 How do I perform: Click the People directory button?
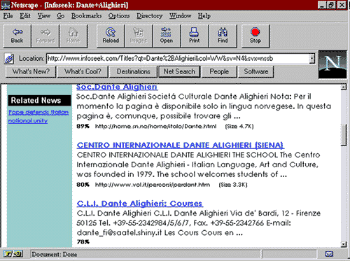click(219, 71)
